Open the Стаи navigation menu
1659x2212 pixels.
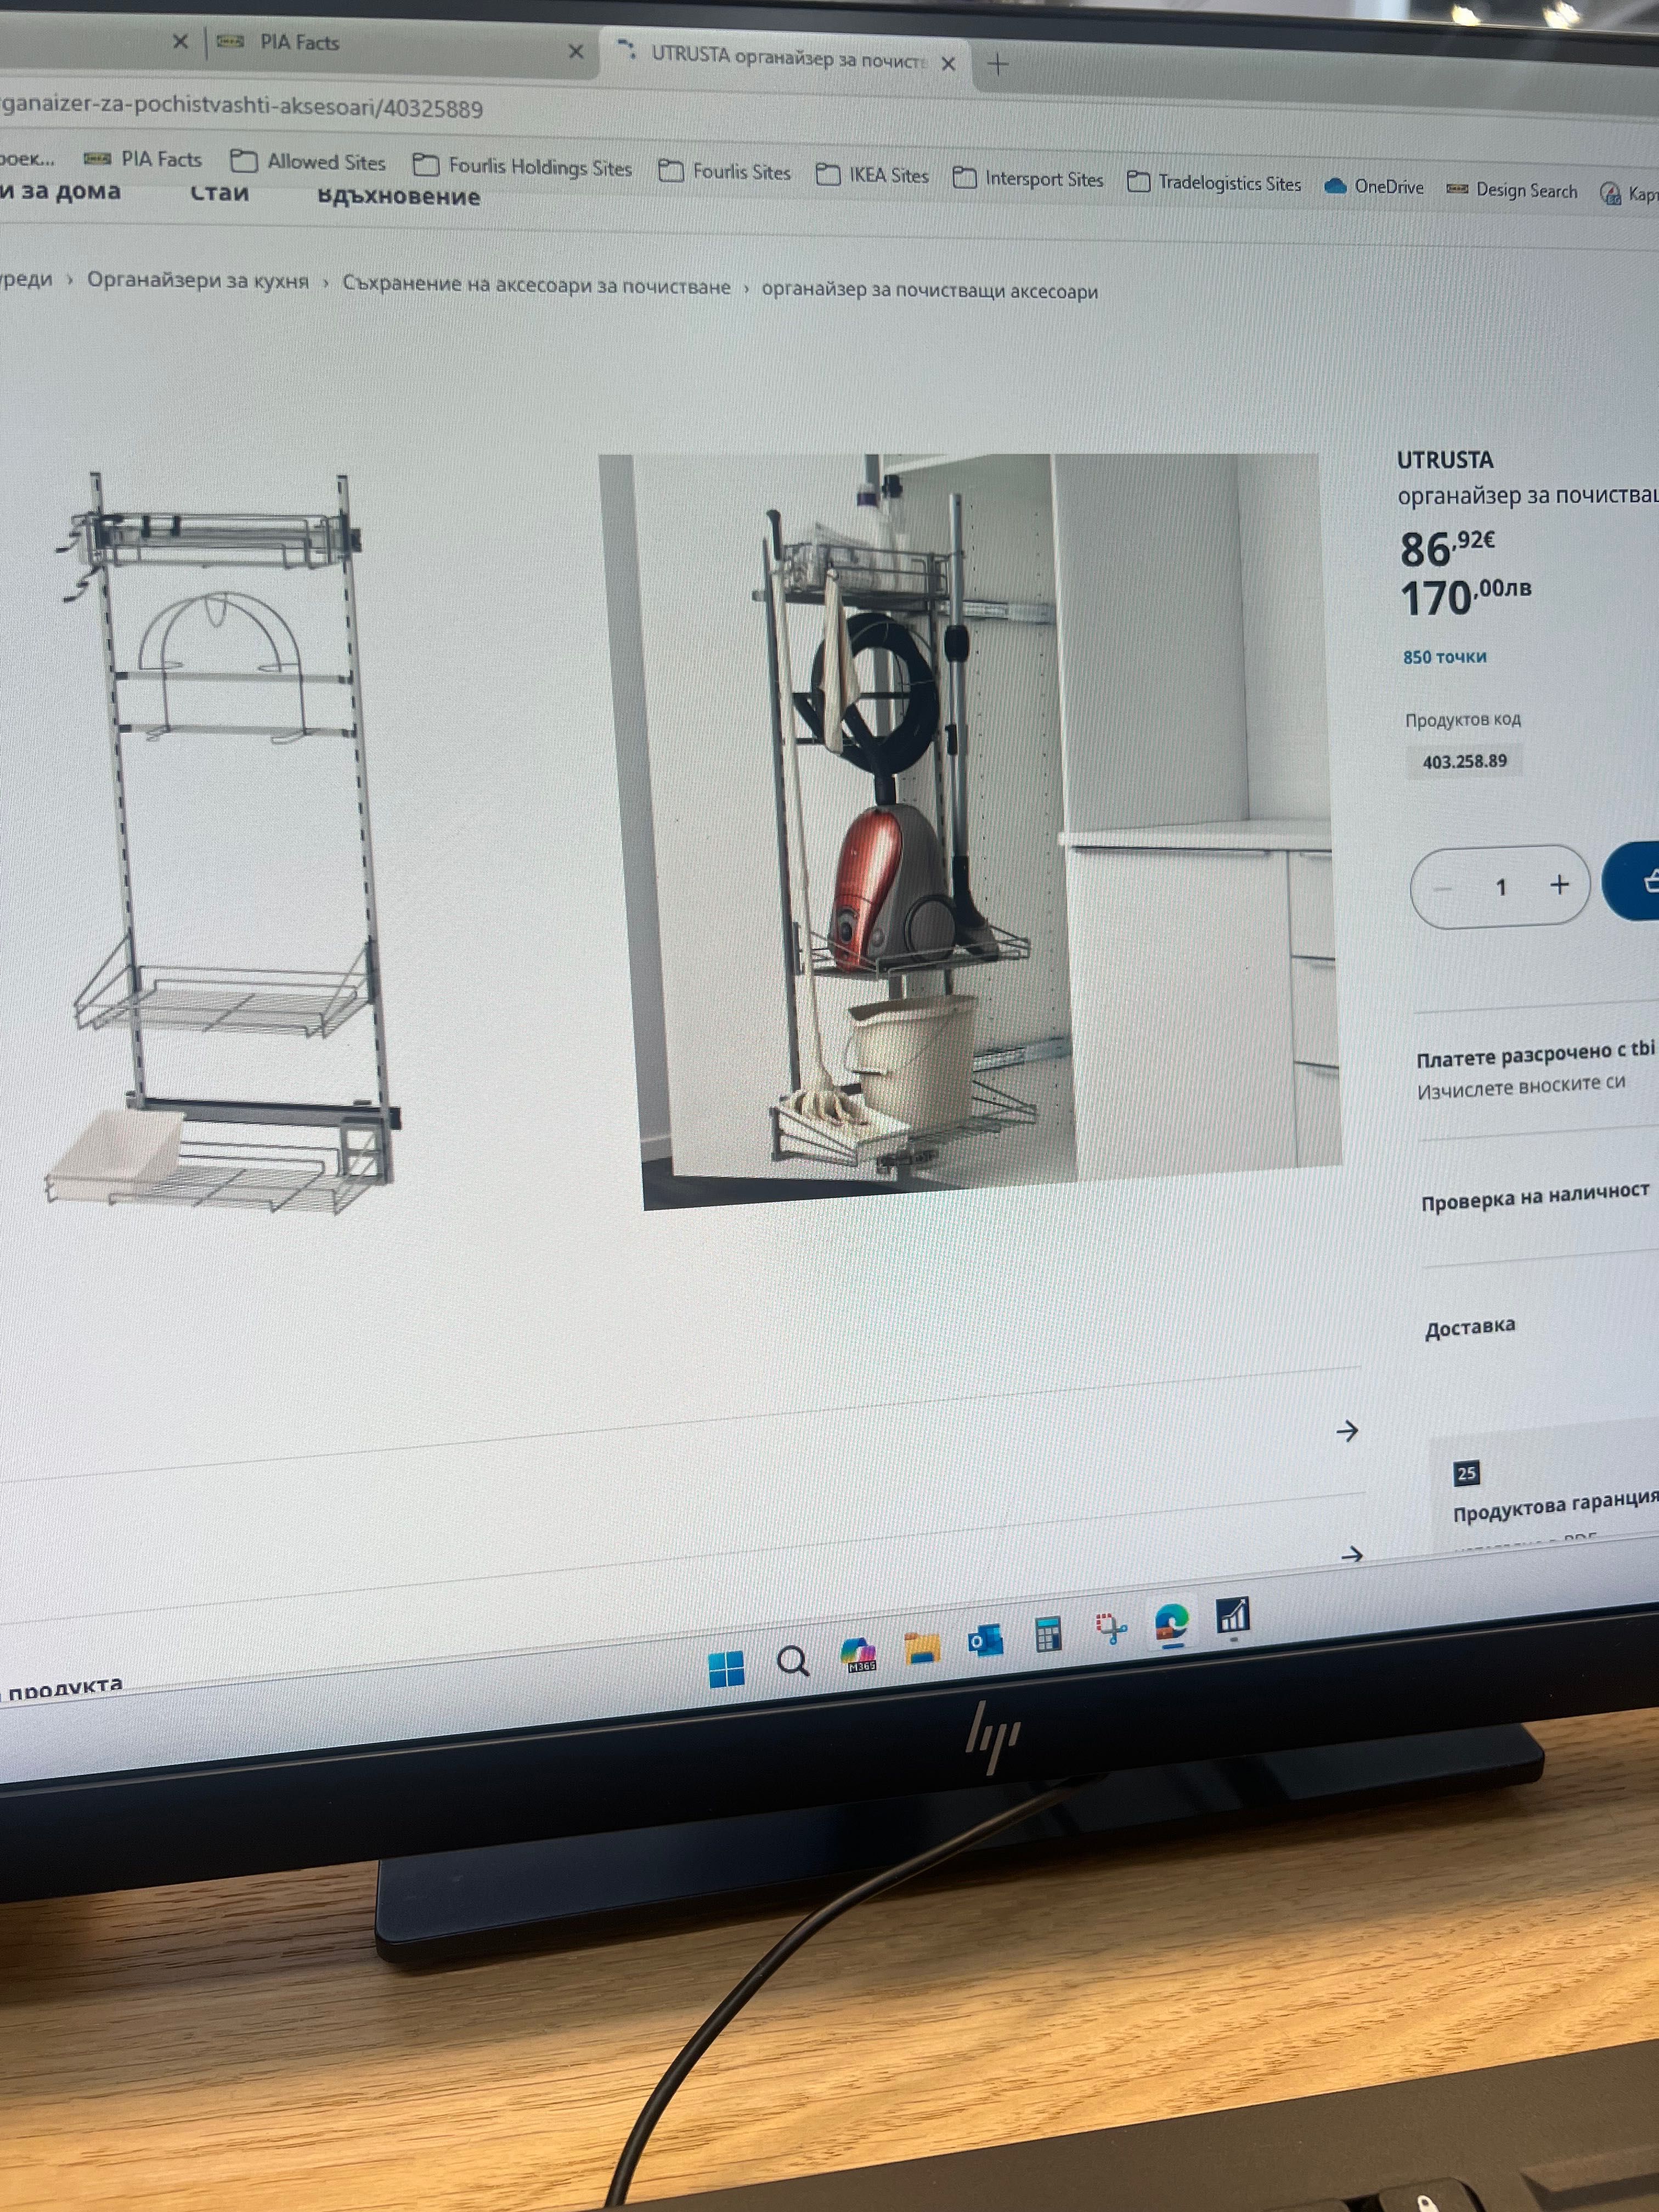click(x=219, y=193)
